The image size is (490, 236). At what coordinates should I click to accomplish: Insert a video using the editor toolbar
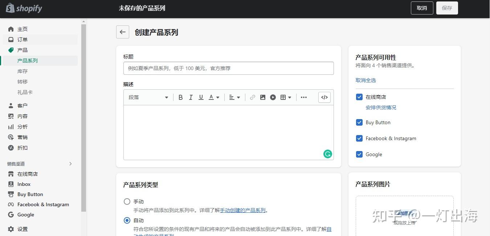pos(273,97)
